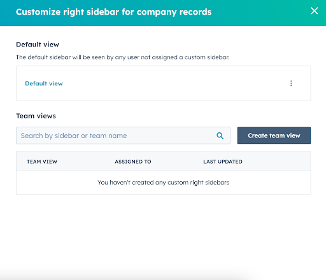Open the three-dot menu for Default view
326x280 pixels.
pos(291,83)
